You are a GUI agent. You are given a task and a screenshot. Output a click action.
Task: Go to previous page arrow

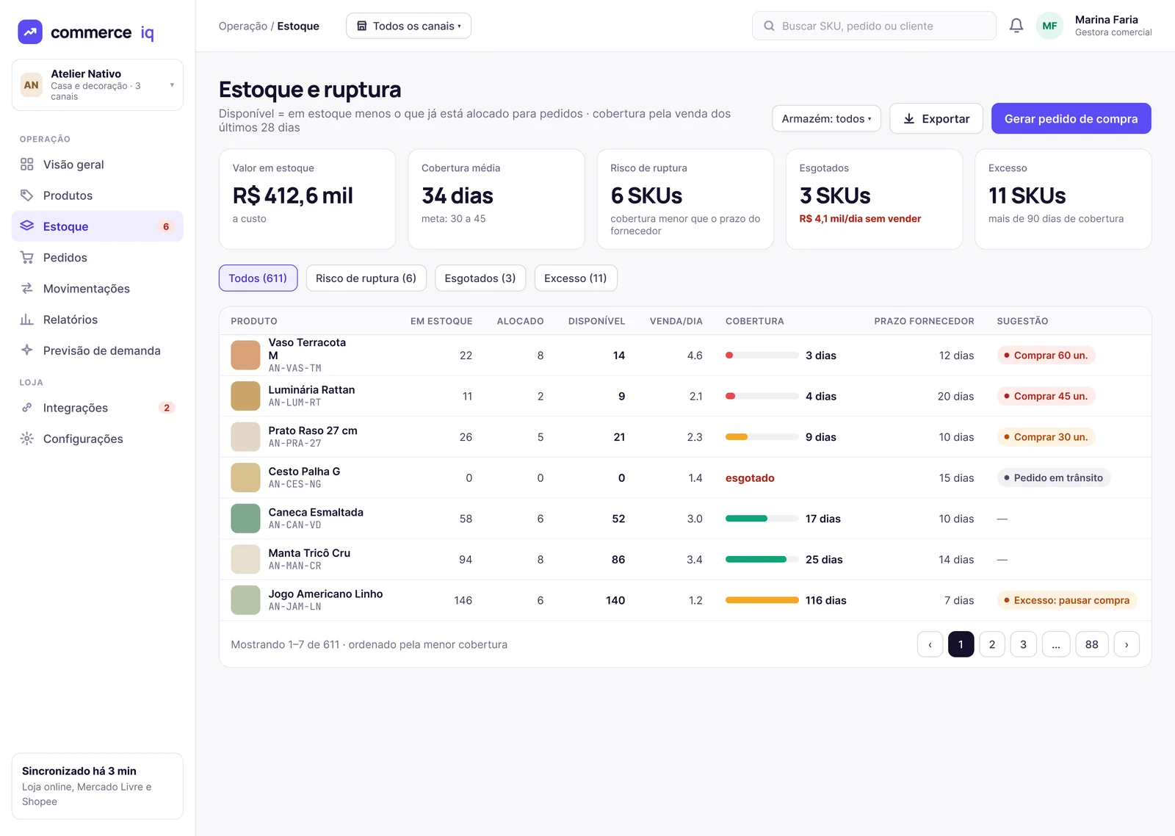tap(930, 644)
